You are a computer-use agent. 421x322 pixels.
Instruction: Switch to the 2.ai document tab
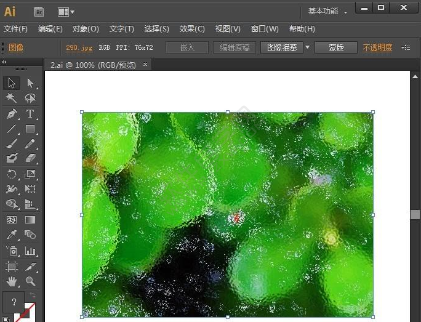[x=93, y=65]
